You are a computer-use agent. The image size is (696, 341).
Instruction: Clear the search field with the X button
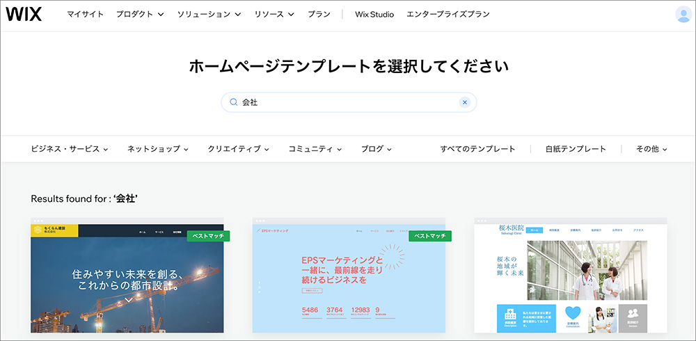click(465, 102)
